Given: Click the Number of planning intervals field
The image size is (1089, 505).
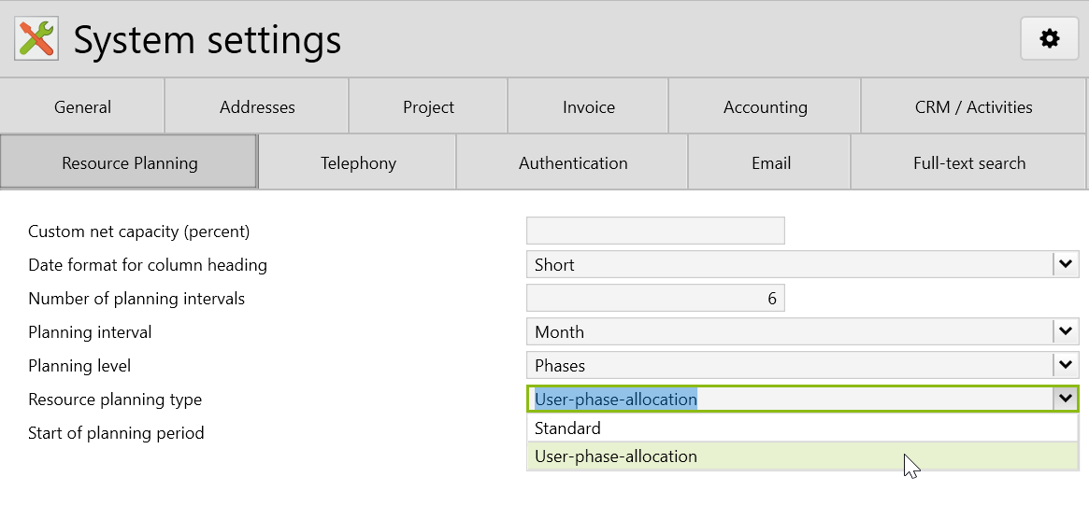Looking at the screenshot, I should tap(655, 299).
